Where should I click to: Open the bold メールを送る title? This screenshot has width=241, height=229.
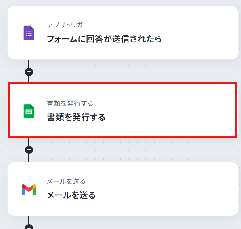[x=71, y=195]
